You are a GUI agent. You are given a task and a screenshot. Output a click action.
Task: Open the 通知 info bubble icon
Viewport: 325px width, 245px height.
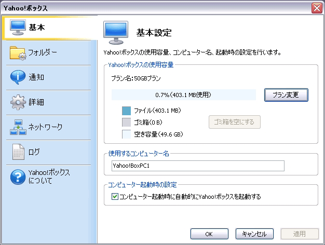tap(18, 77)
